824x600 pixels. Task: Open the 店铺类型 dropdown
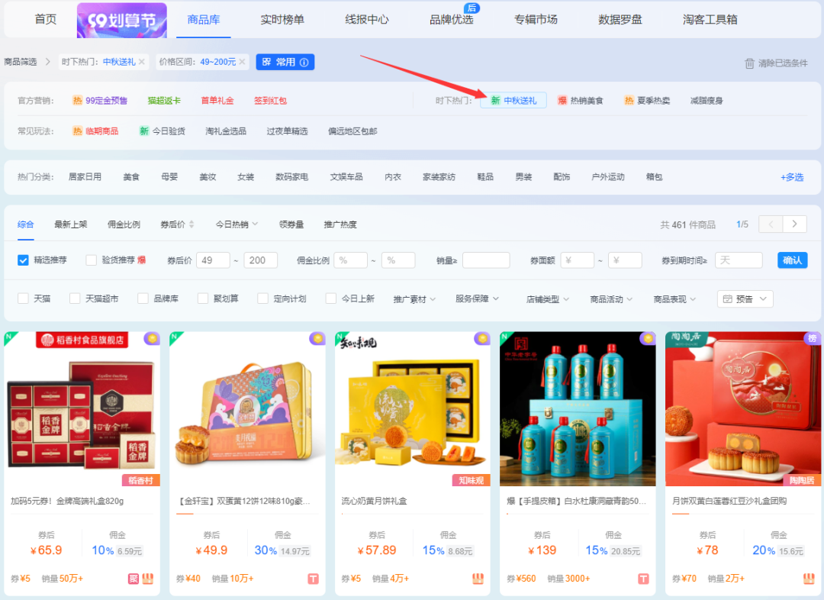[548, 299]
